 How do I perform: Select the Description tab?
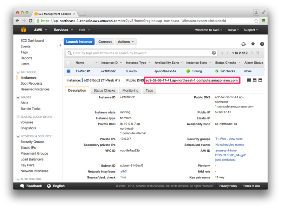[77, 90]
